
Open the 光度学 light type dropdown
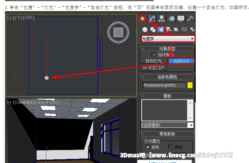[168, 39]
